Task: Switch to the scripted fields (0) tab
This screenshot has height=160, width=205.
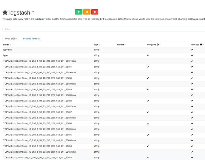Action: (x=32, y=39)
